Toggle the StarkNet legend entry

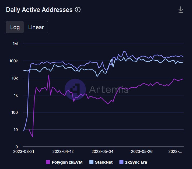pyautogui.click(x=101, y=162)
